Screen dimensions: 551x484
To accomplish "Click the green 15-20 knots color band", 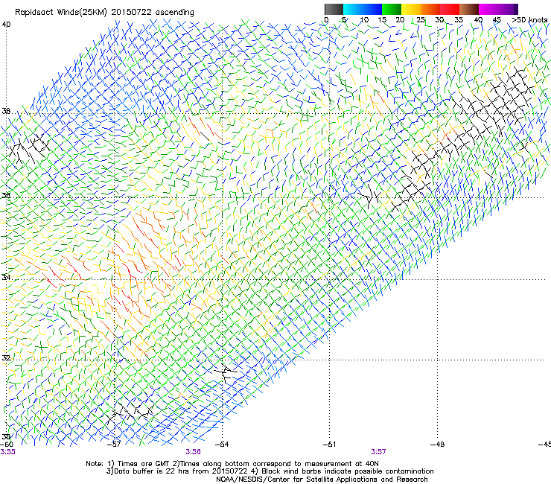I will (x=392, y=9).
